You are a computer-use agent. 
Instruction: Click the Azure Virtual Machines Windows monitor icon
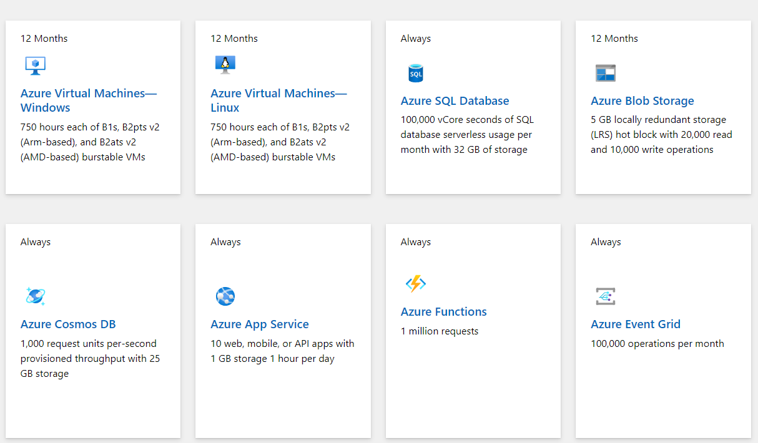coord(36,65)
